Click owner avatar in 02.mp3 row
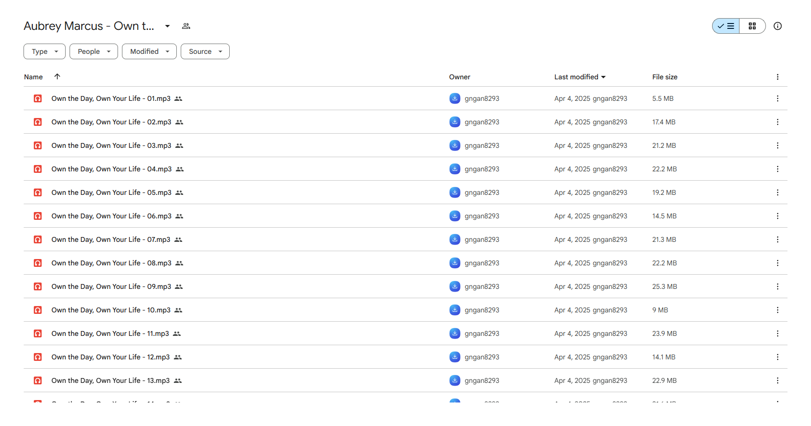 pyautogui.click(x=455, y=122)
